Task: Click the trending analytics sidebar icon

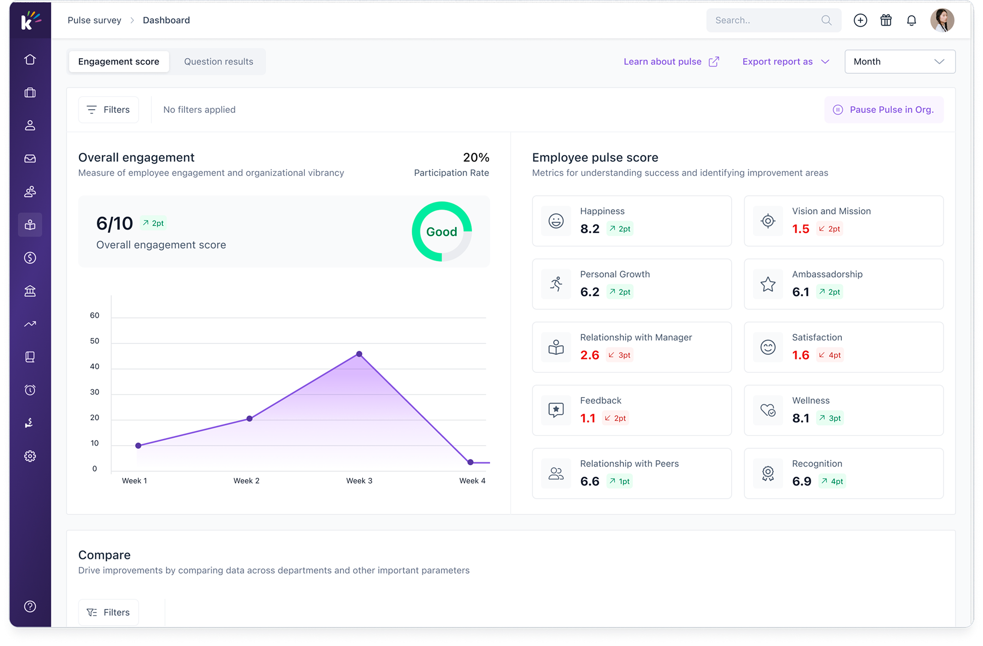Action: tap(30, 324)
